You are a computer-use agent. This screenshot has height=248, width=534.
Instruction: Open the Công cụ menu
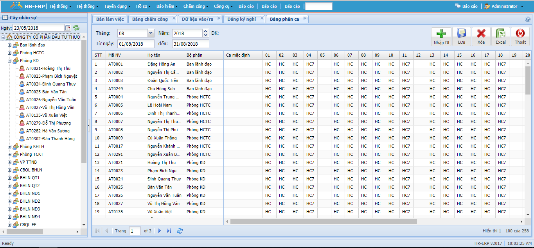223,6
